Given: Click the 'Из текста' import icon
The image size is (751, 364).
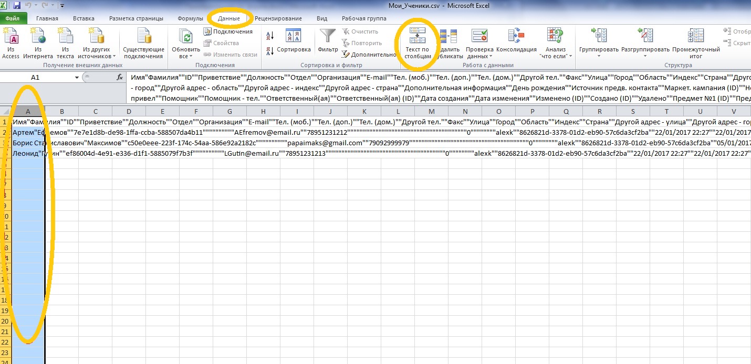Looking at the screenshot, I should (x=65, y=38).
